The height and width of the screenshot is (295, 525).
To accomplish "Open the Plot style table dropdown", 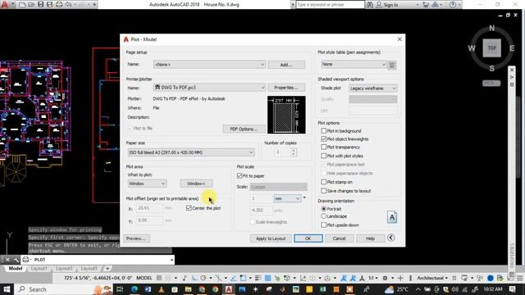I will (x=354, y=64).
